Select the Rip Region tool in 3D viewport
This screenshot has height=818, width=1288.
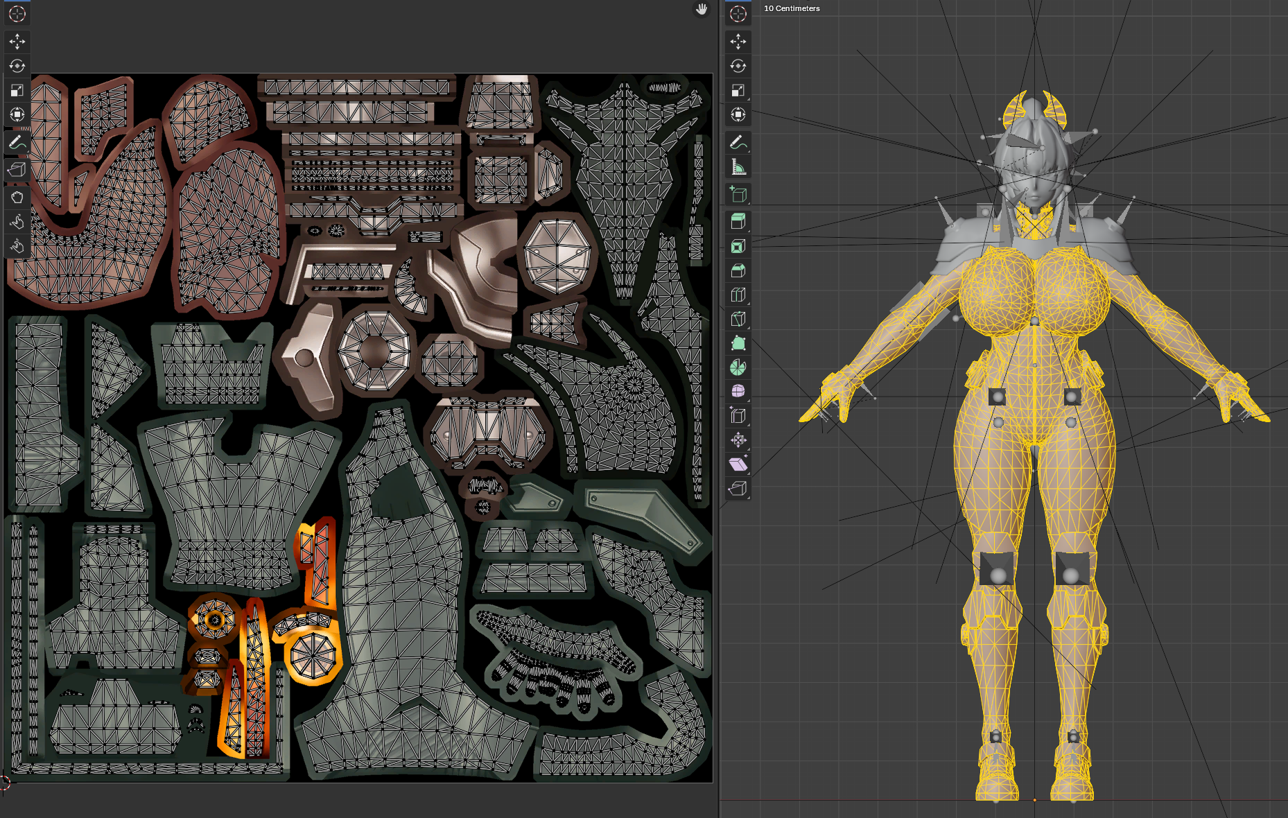(x=738, y=489)
